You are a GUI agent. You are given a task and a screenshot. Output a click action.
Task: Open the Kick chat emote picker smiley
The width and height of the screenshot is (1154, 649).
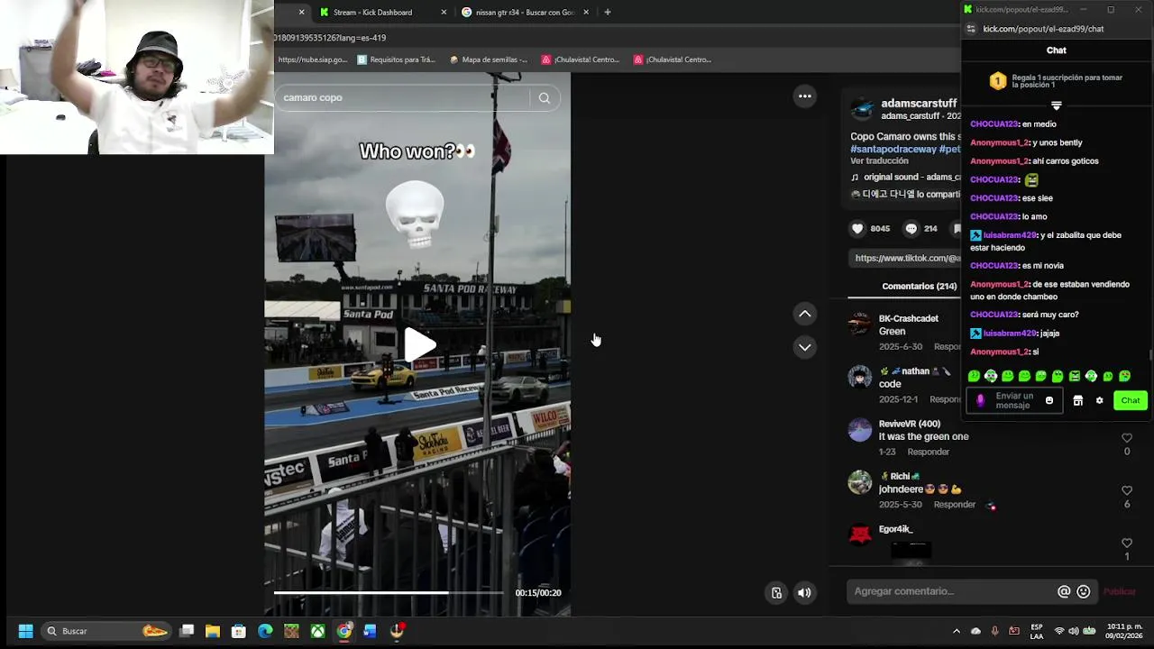point(1049,400)
